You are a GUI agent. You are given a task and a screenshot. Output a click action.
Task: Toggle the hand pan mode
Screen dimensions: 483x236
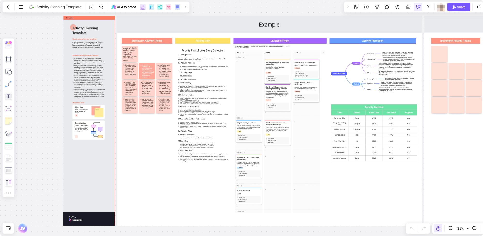(x=438, y=228)
